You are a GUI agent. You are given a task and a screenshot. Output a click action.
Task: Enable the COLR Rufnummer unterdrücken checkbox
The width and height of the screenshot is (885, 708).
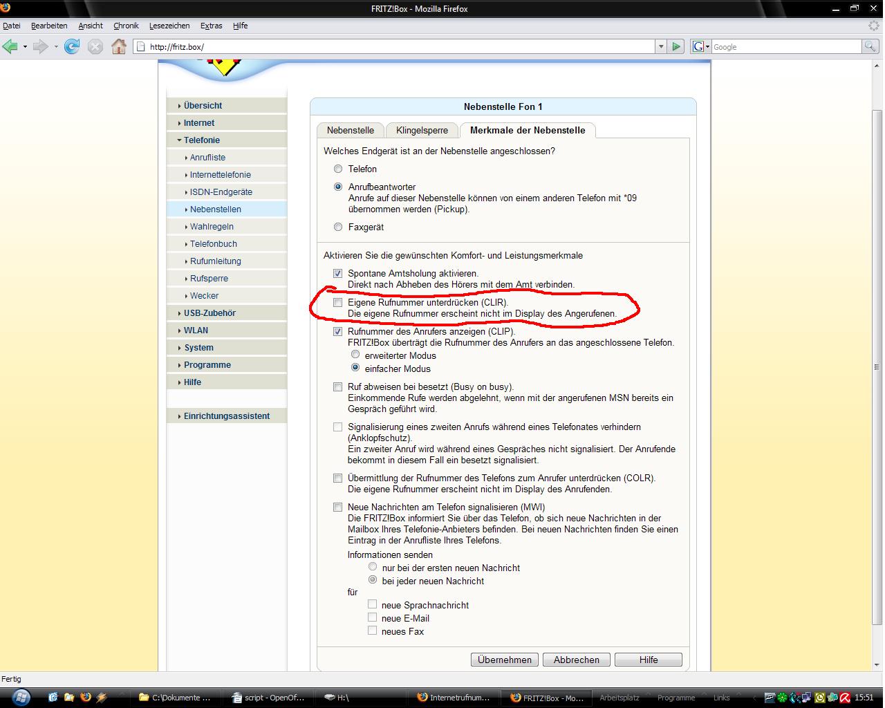[x=337, y=478]
